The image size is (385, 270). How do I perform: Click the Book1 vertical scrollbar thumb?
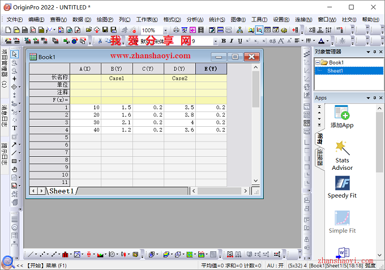click(x=255, y=89)
